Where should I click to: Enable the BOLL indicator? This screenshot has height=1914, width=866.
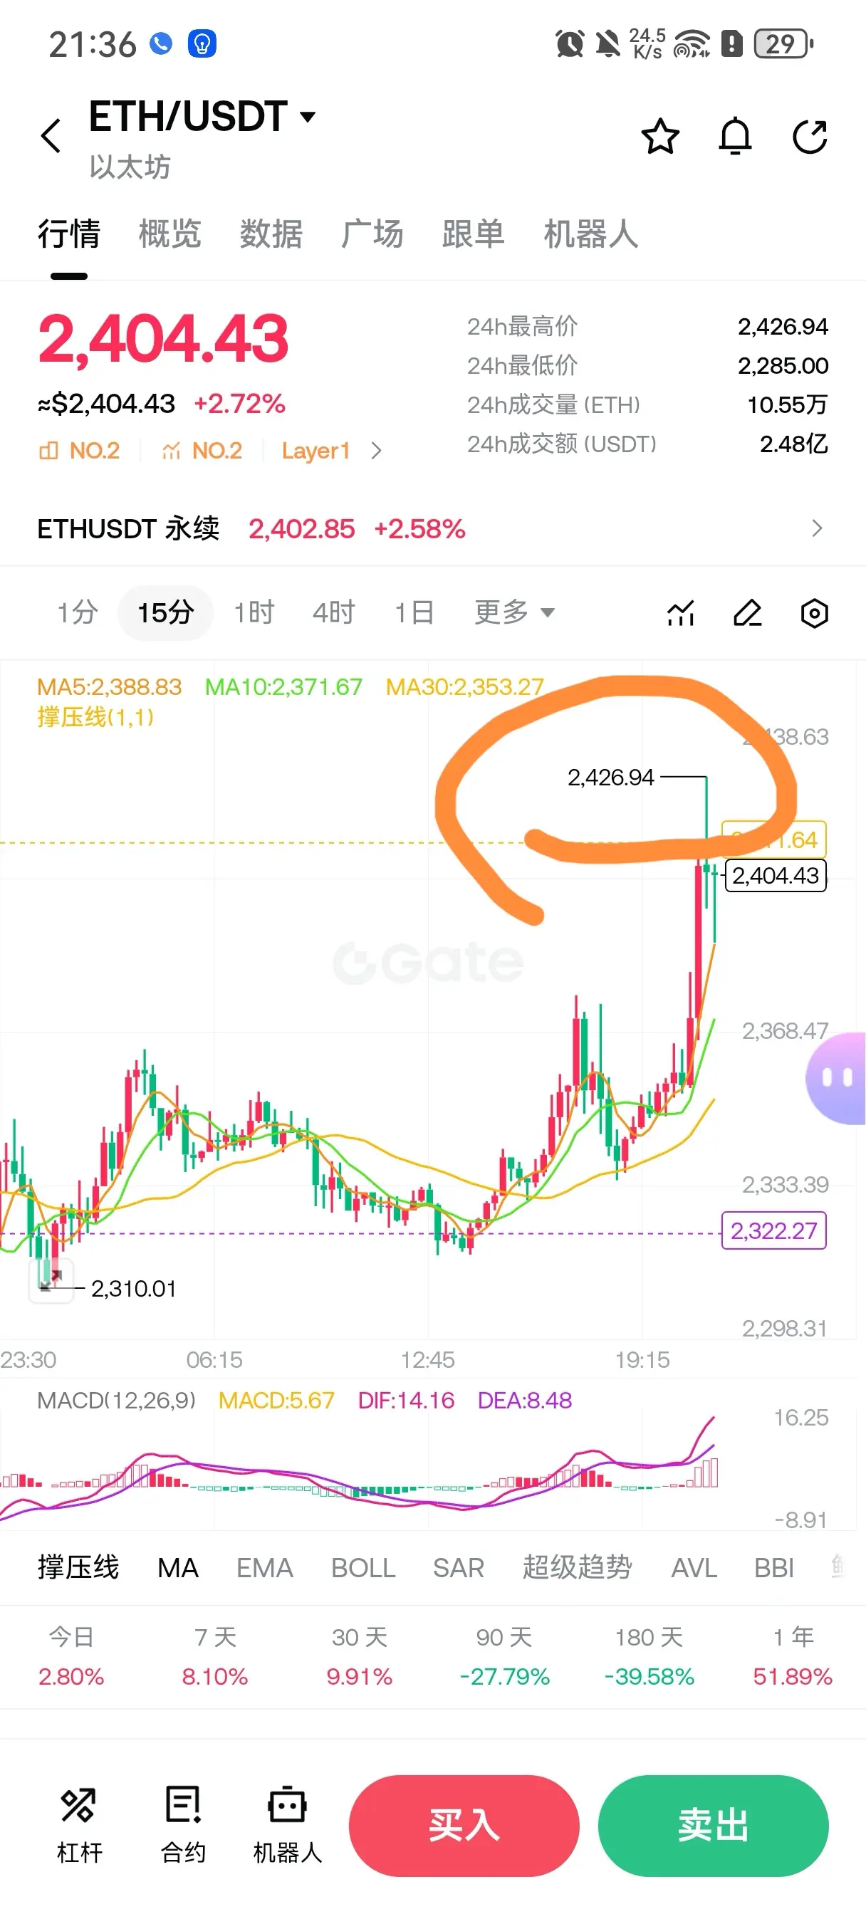(x=362, y=1568)
